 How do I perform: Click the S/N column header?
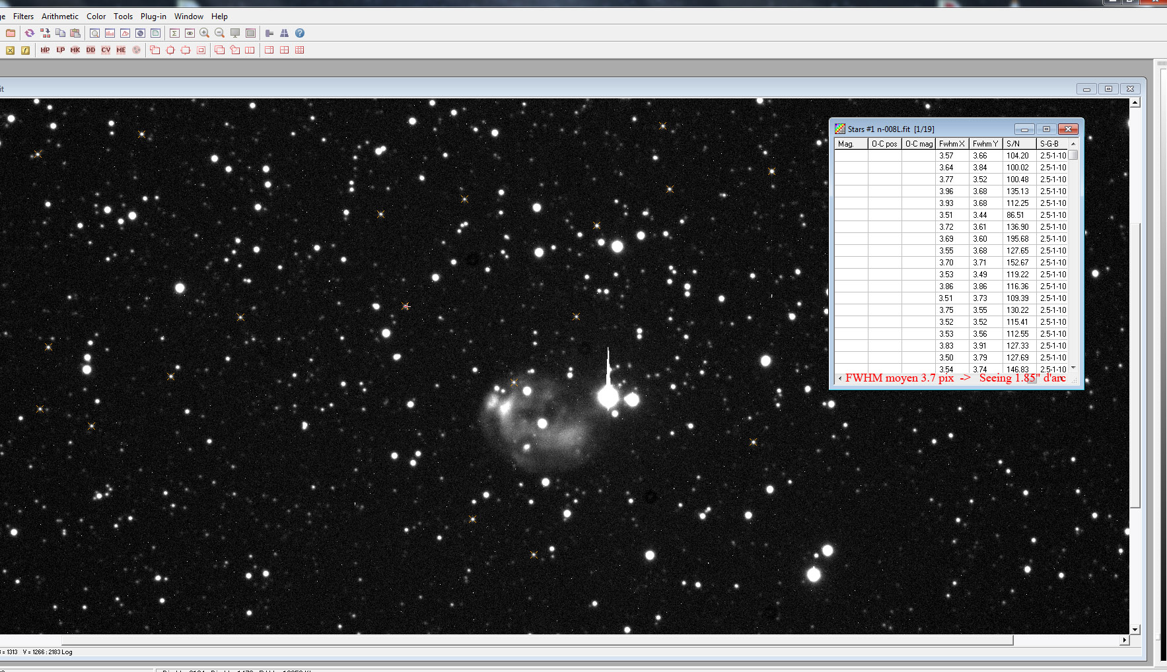tap(1018, 144)
